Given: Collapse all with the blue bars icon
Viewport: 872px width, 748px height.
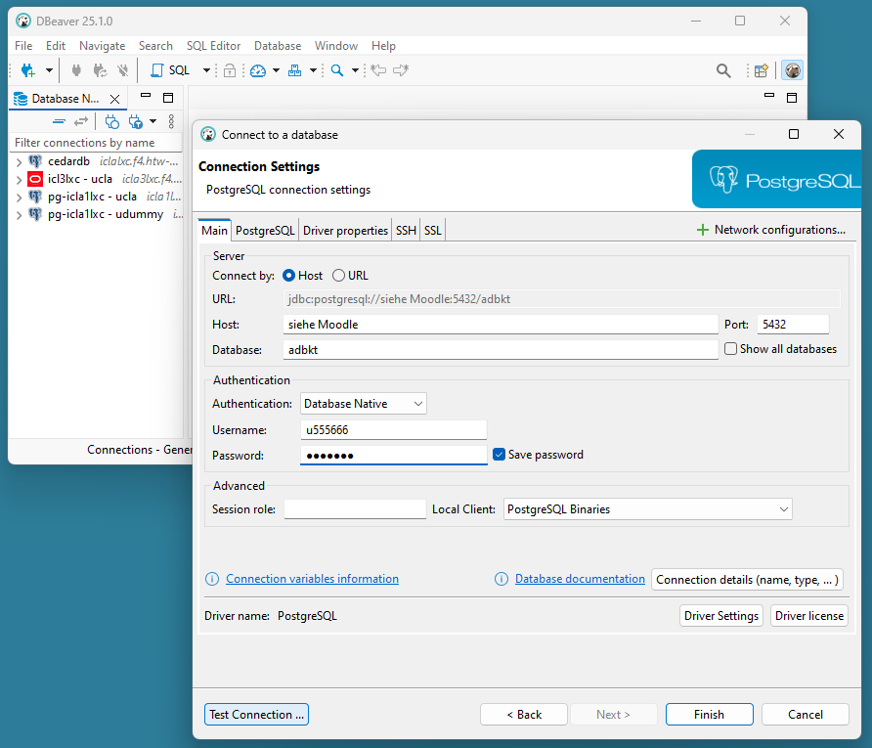Looking at the screenshot, I should (59, 121).
